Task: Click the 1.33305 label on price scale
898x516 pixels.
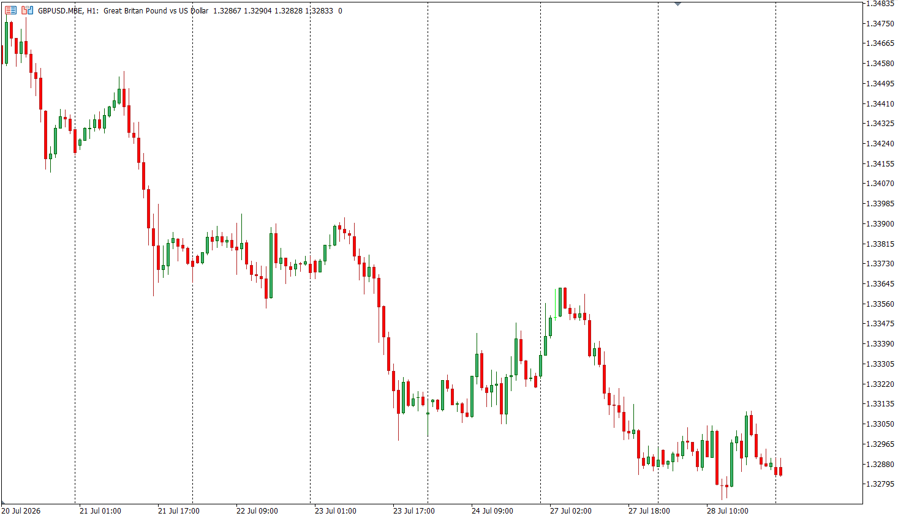Action: (x=880, y=364)
